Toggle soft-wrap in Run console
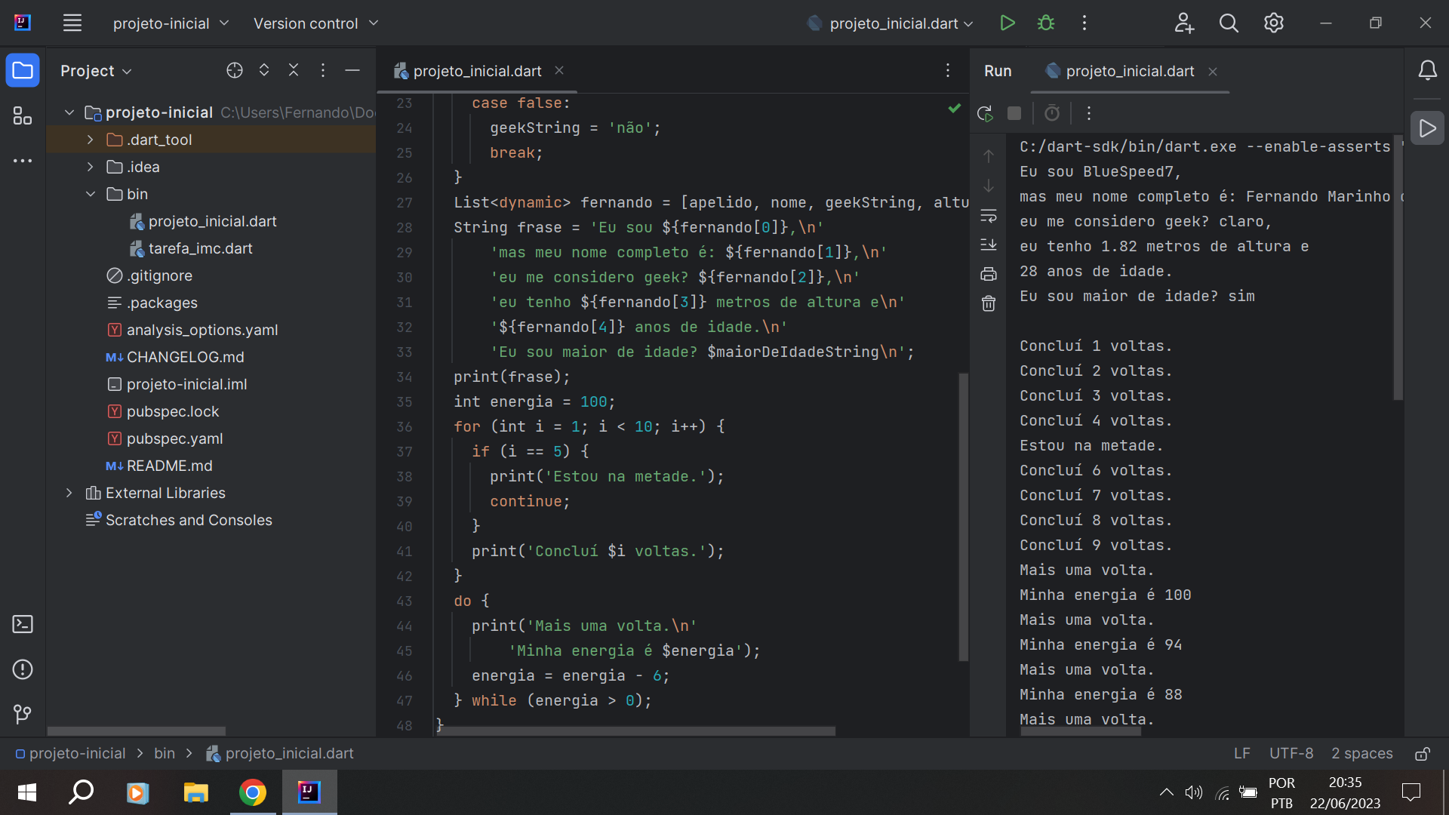Viewport: 1449px width, 815px height. 989,215
